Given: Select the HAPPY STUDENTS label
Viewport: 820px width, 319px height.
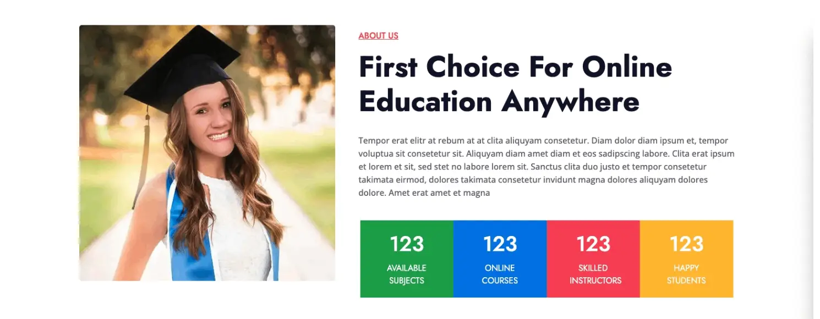Looking at the screenshot, I should click(686, 274).
